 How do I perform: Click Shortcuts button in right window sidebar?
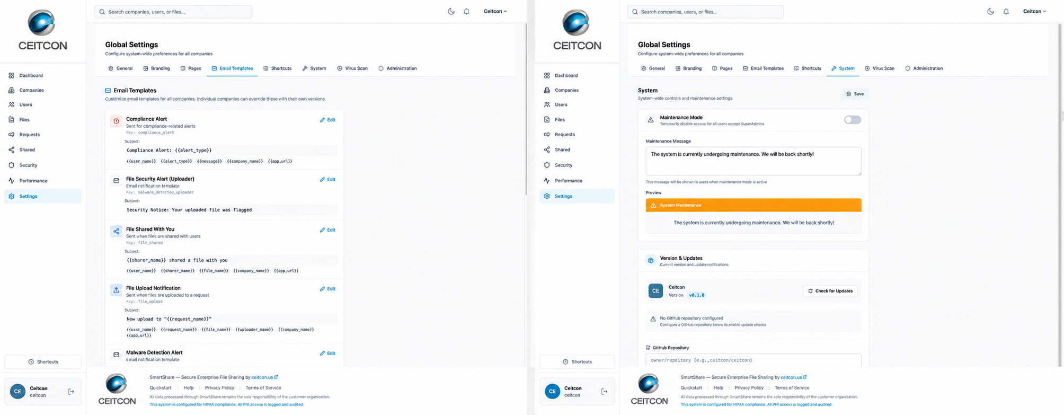(x=577, y=362)
